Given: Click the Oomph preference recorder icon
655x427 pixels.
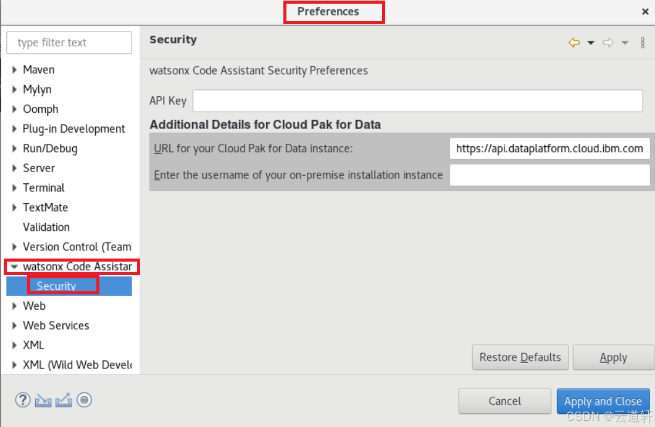Looking at the screenshot, I should point(84,400).
